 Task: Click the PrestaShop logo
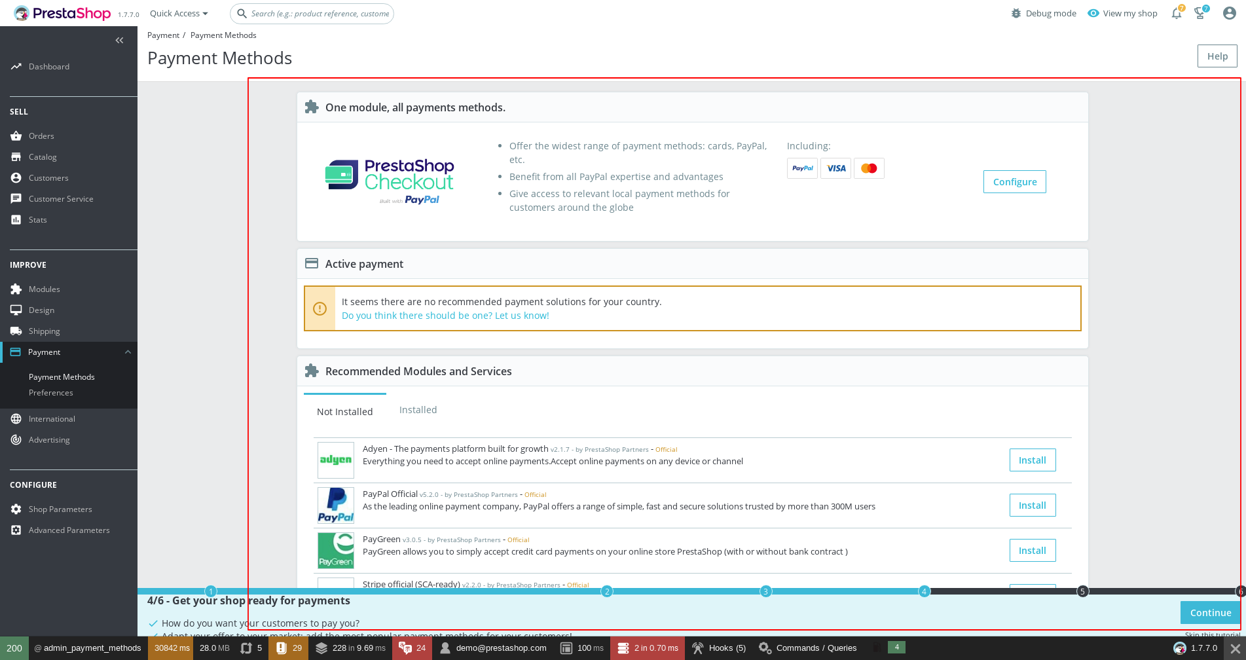click(62, 13)
